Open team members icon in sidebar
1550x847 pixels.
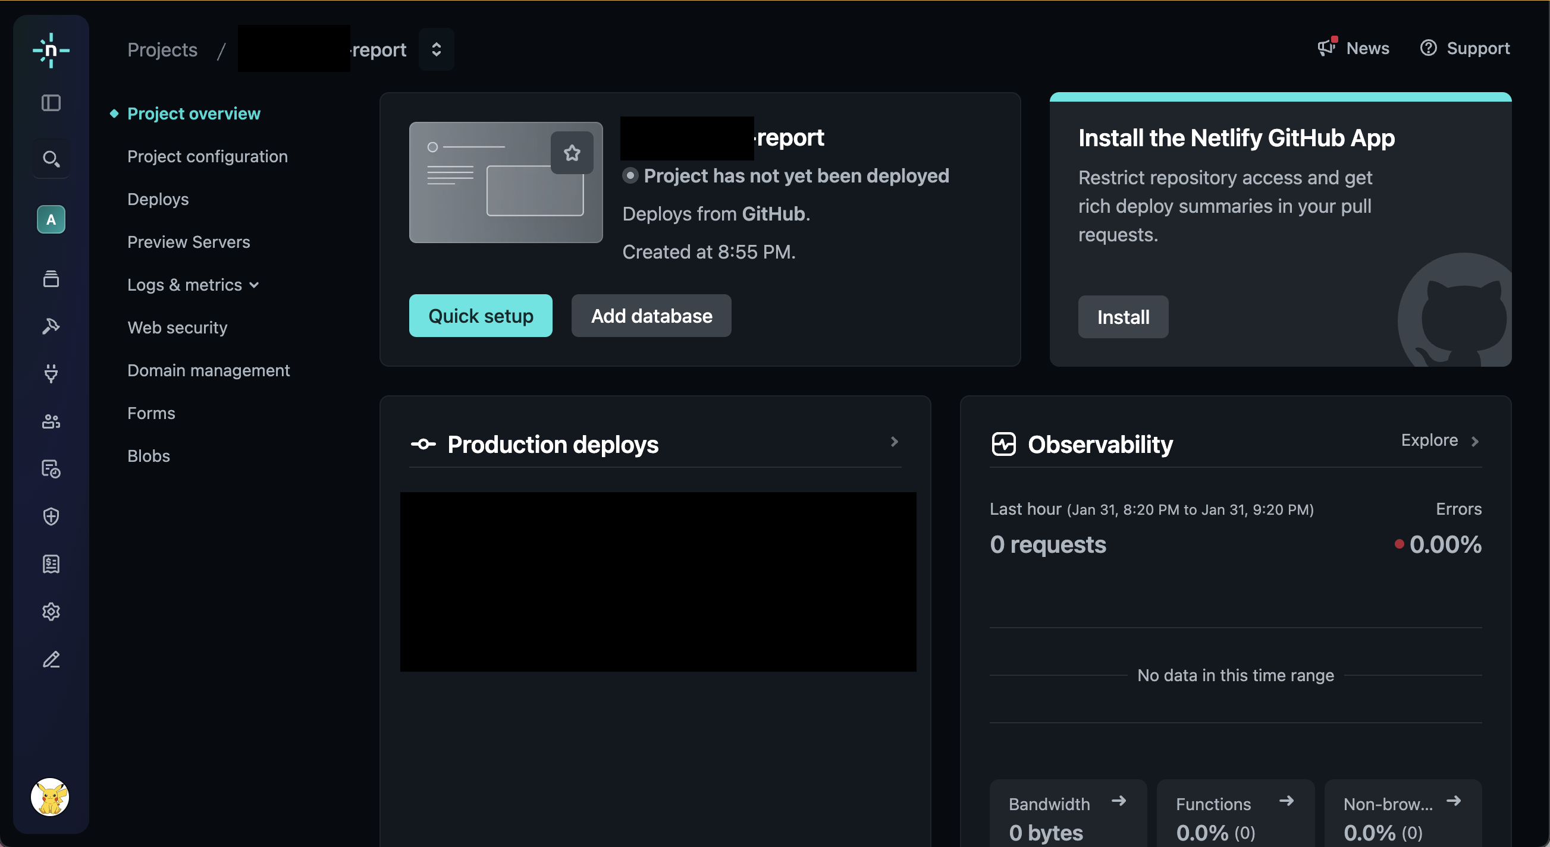51,421
